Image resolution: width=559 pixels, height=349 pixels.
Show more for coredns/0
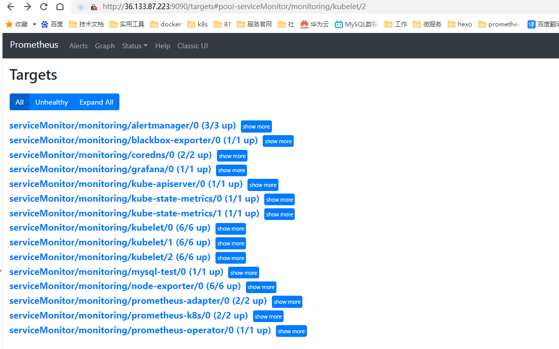pos(232,156)
